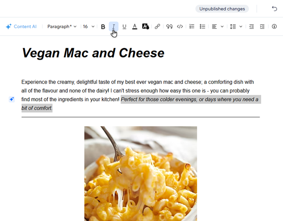Select the mac and cheese image
This screenshot has height=221, width=283.
point(141,174)
